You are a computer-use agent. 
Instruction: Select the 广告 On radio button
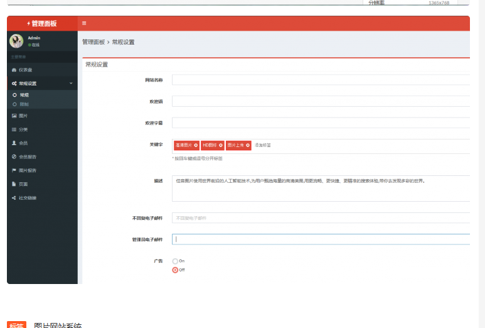(175, 261)
